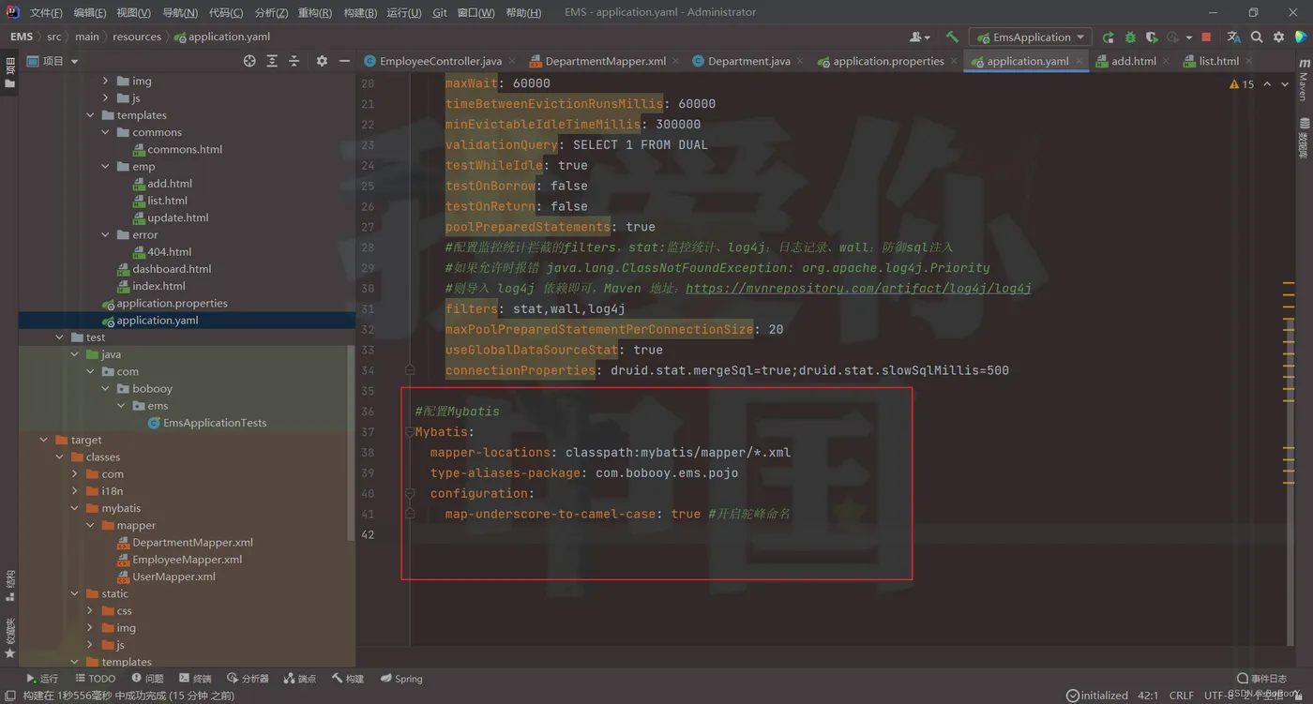The width and height of the screenshot is (1313, 704).
Task: Open IDE settings gear in the top toolbar
Action: [x=1278, y=37]
